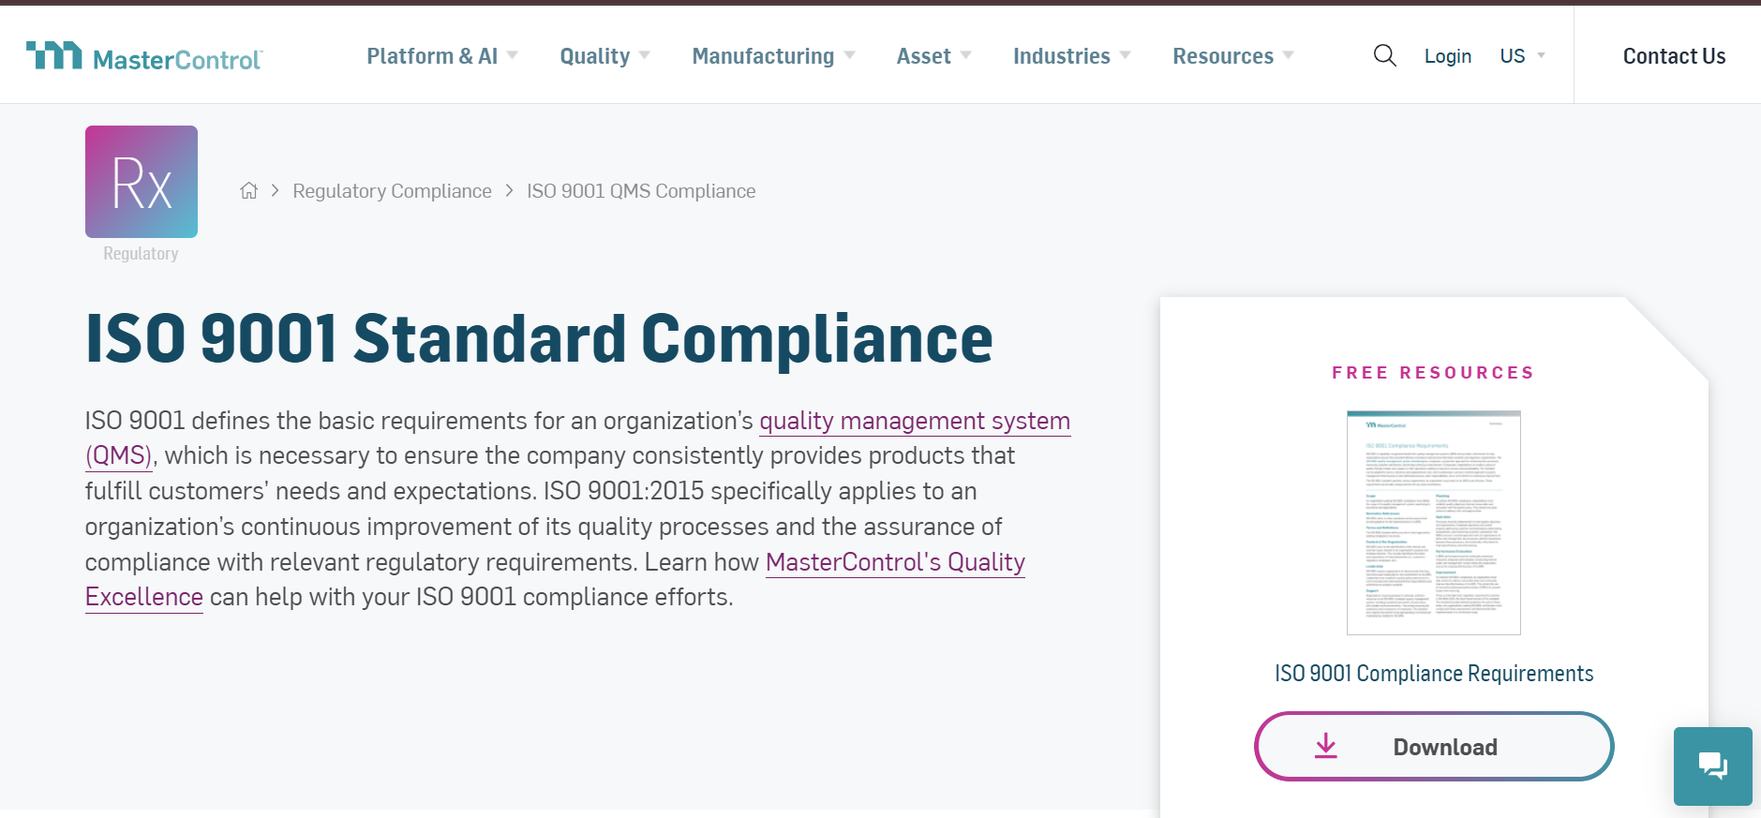Click ISO 9001 Compliance Requirements title
Screen dimensions: 1761x818
pos(1434,674)
